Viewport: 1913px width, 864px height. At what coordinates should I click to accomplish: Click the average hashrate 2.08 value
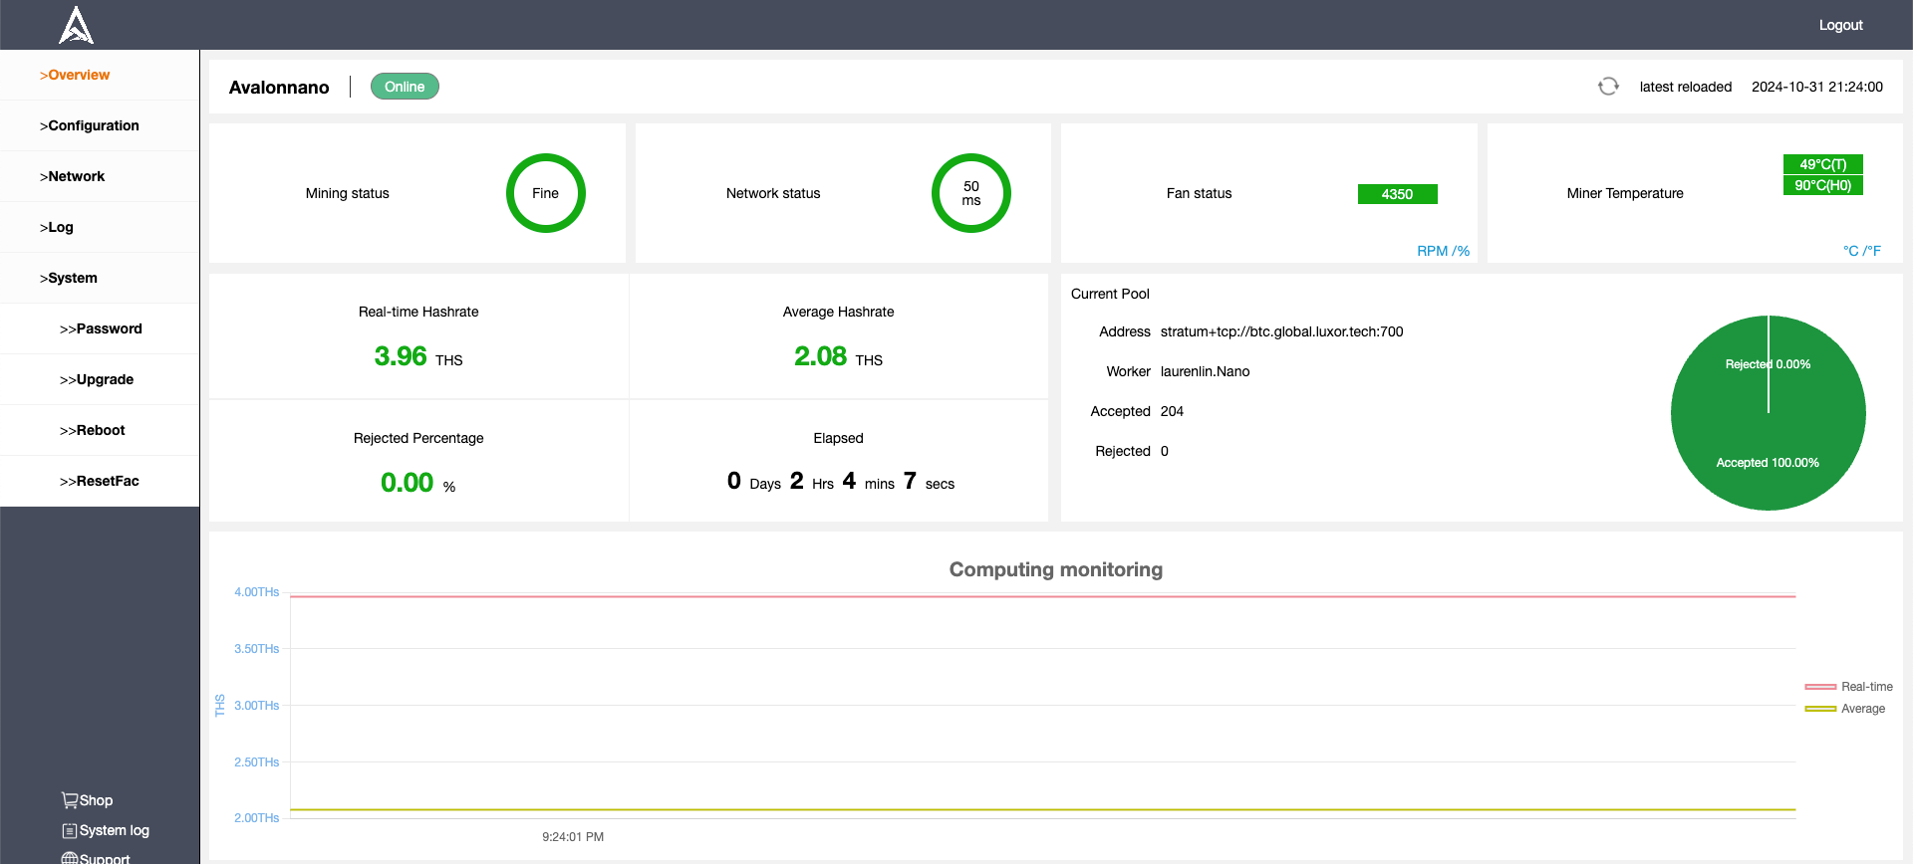tap(820, 356)
